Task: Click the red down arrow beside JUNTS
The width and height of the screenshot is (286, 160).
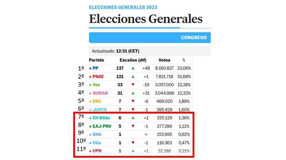Action: tap(133, 110)
